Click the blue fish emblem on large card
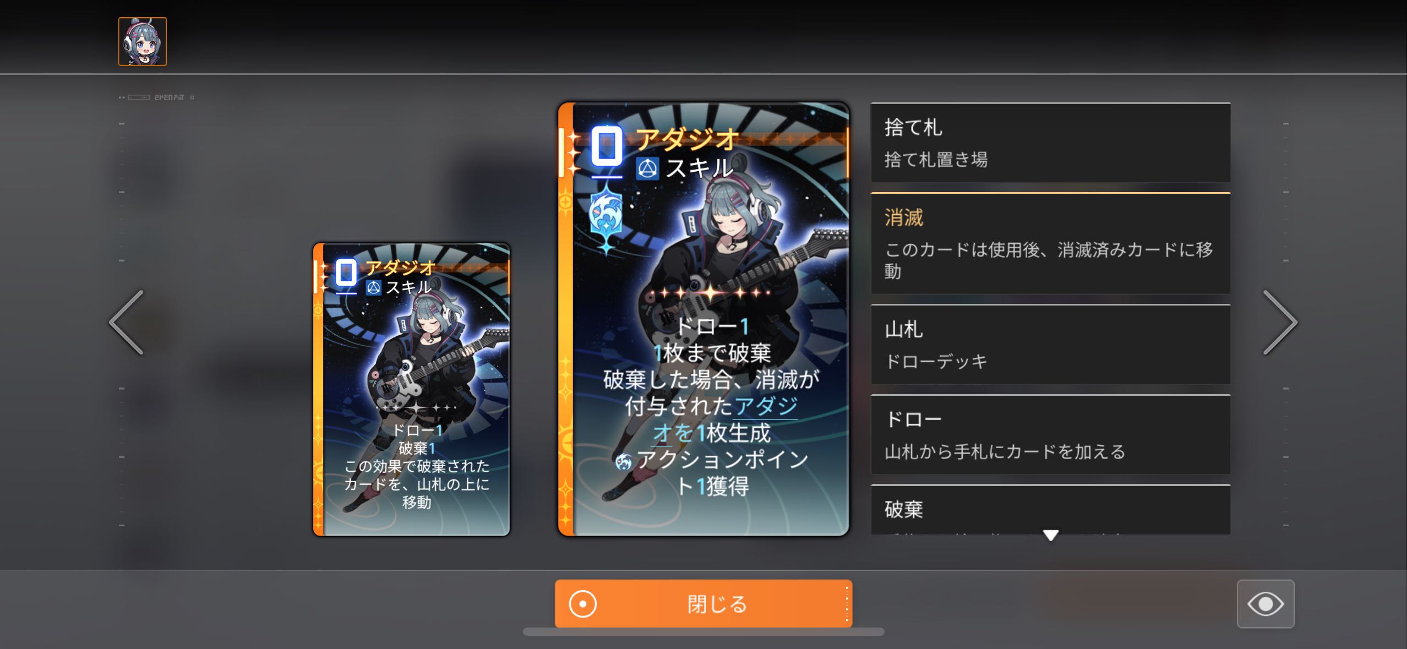The width and height of the screenshot is (1407, 649). tap(606, 216)
